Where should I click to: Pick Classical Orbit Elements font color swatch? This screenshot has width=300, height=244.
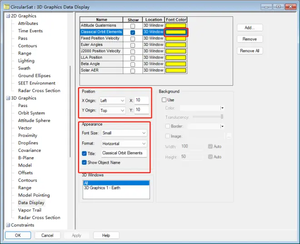click(175, 32)
